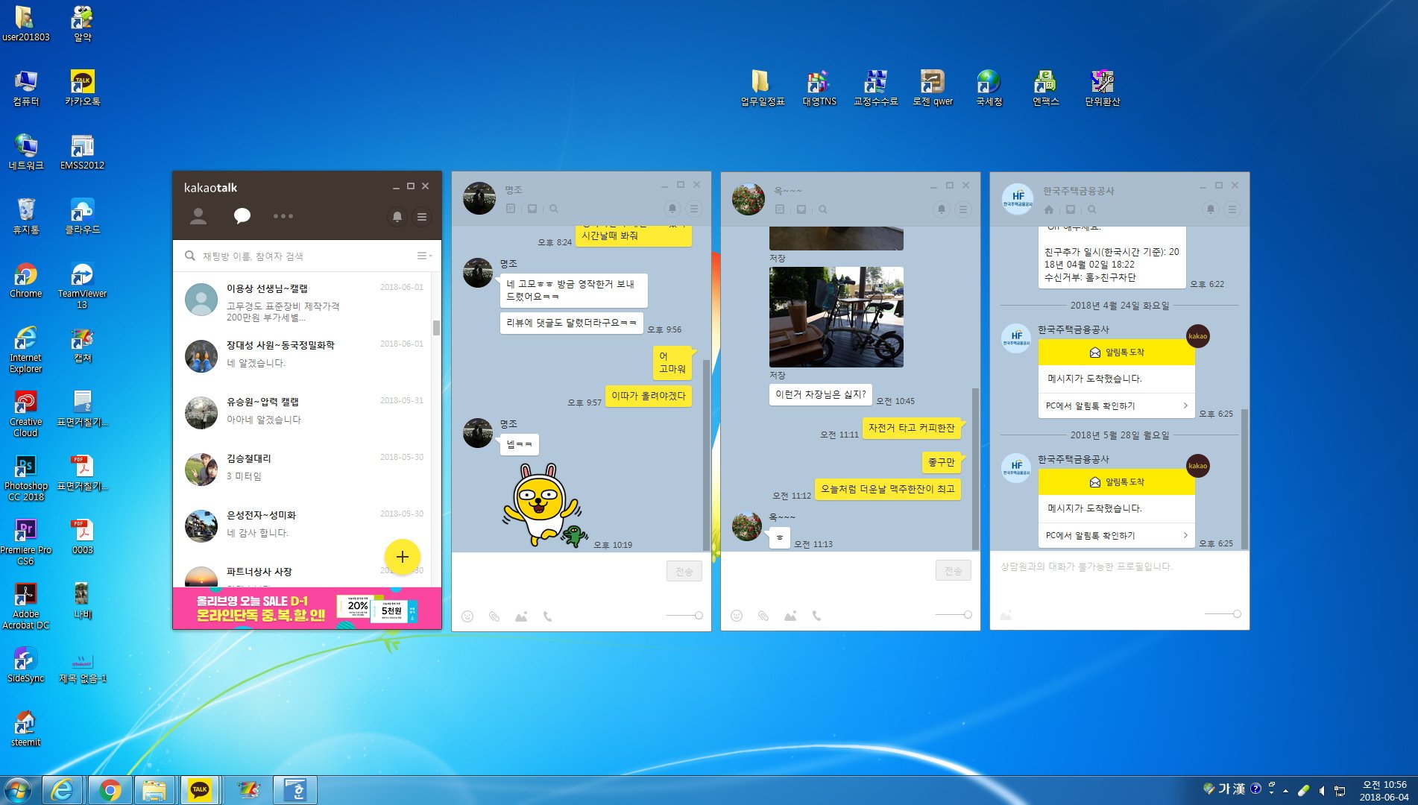Open the menu in 한국주택금융공사 chat window
This screenshot has height=805, width=1418.
[x=1232, y=209]
